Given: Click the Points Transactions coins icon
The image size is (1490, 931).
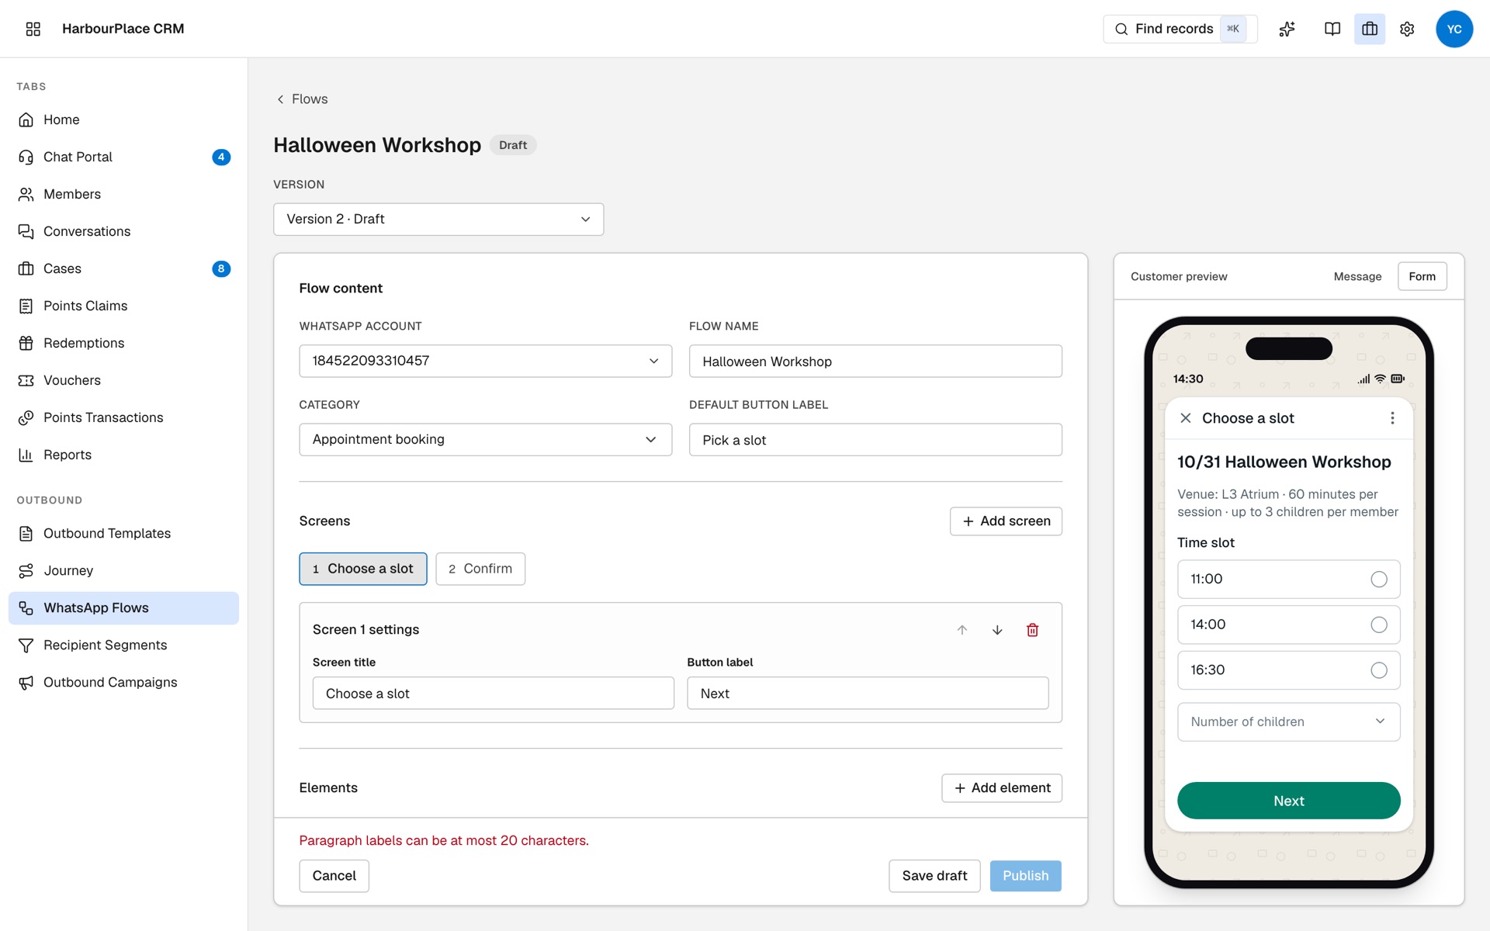Looking at the screenshot, I should coord(26,417).
